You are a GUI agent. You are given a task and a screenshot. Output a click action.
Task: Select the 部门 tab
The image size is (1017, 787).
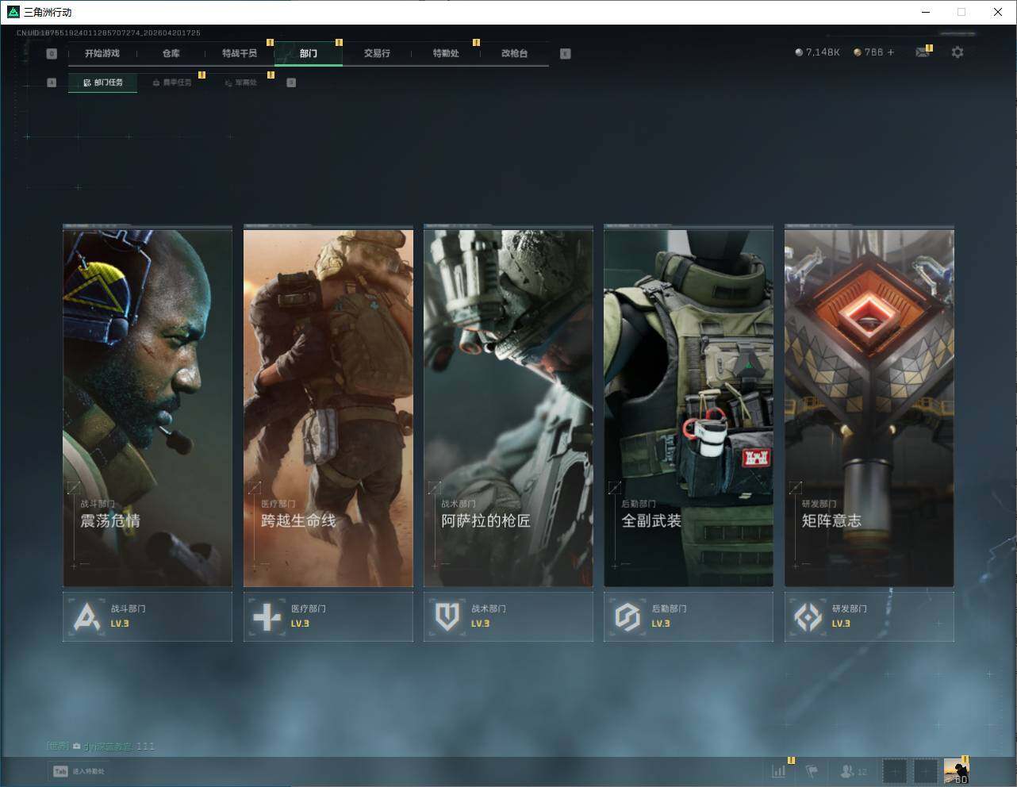pyautogui.click(x=309, y=53)
